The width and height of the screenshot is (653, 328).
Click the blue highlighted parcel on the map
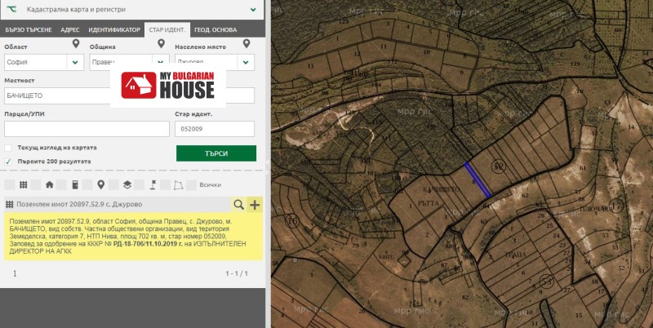pyautogui.click(x=477, y=179)
